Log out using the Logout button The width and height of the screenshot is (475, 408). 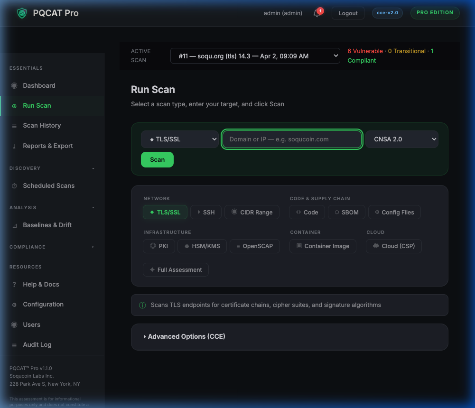347,13
